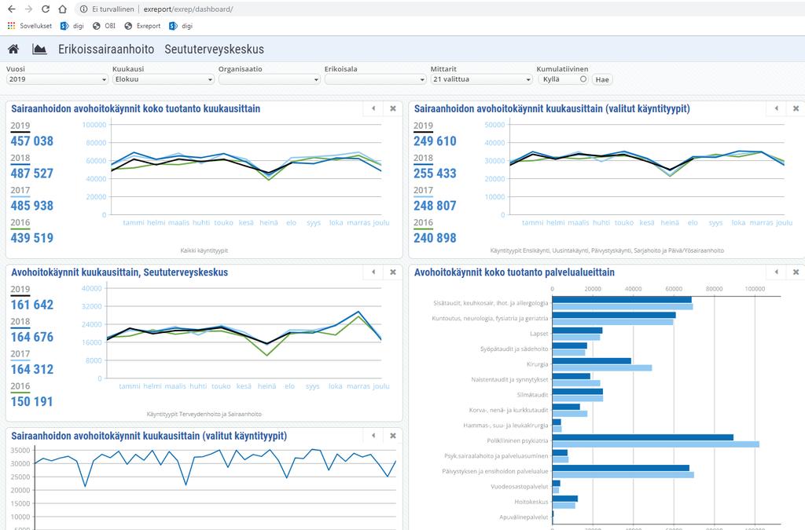This screenshot has height=530, width=805.
Task: Click the Vuodeosastopalvelut bar label
Action: (x=520, y=487)
